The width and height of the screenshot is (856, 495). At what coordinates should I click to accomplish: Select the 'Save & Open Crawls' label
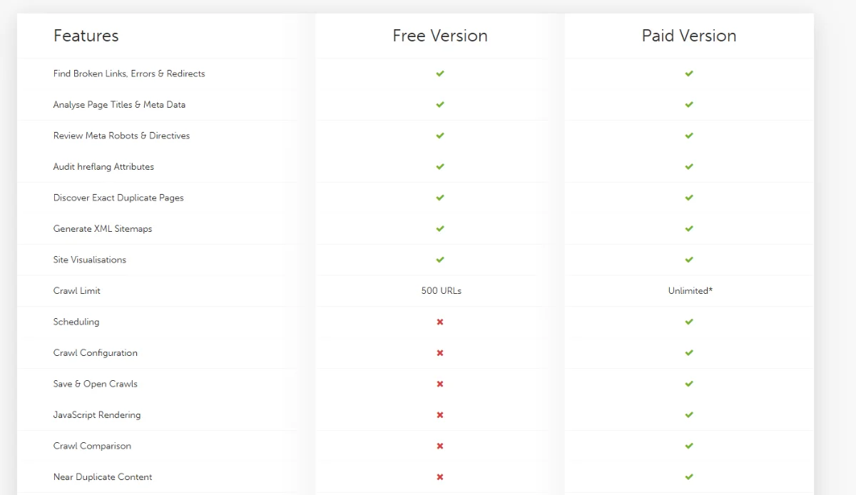coord(96,384)
